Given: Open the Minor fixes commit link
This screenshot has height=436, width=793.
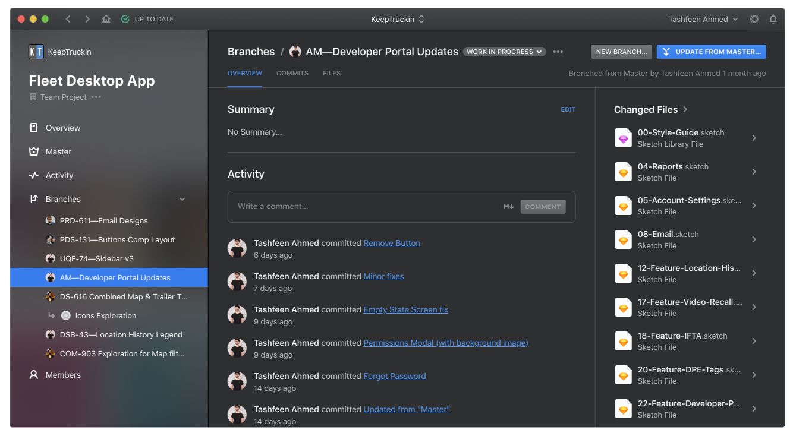Looking at the screenshot, I should [383, 276].
